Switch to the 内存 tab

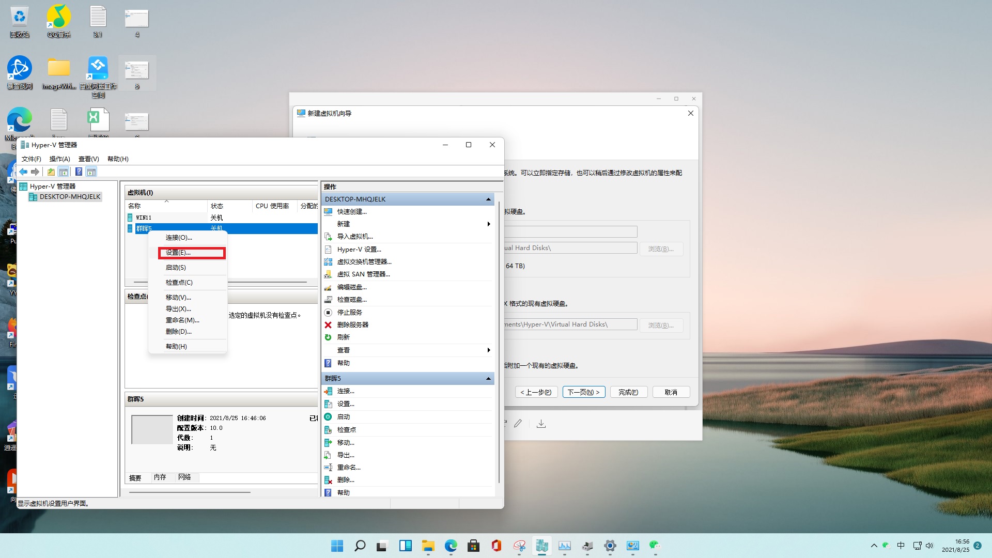pos(160,477)
